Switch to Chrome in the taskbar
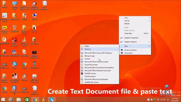Image resolution: width=181 pixels, height=102 pixels. (x=35, y=99)
